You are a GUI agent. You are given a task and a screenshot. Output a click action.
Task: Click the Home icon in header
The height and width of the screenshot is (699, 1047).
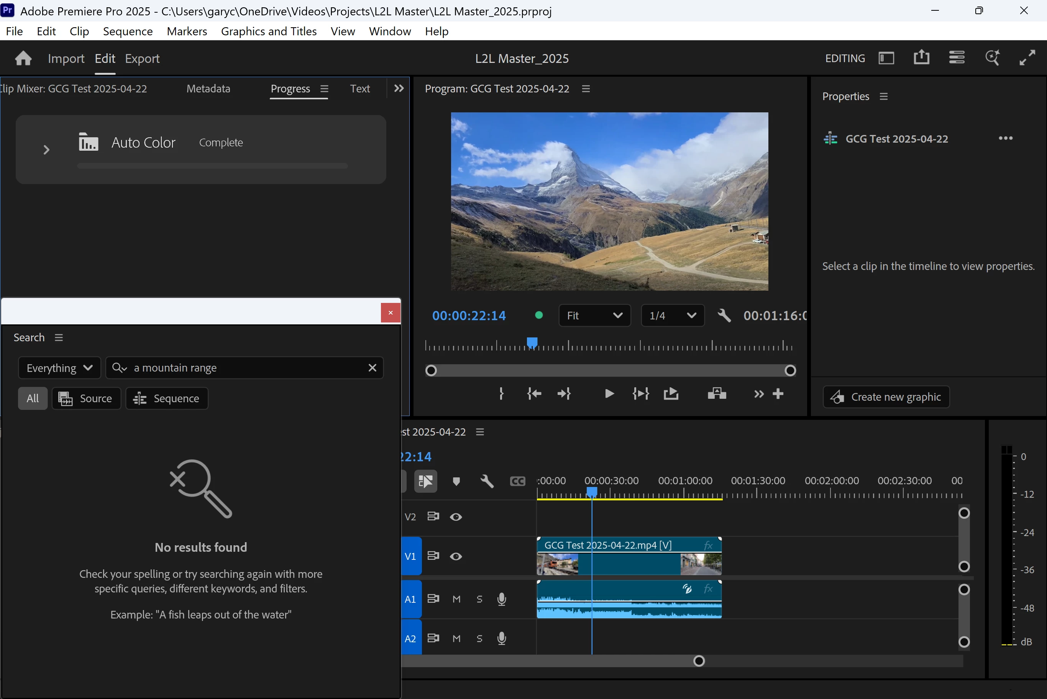point(23,58)
